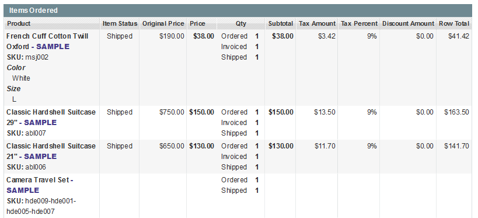Click the Product column header
This screenshot has height=218, width=478.
(19, 23)
